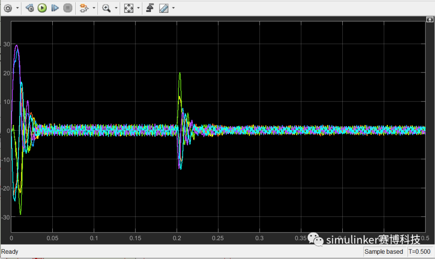
Task: Click the y-axis label '-30'
Action: 6,217
